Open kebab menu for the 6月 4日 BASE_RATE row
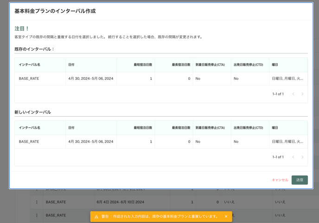319x223 pixels. pyautogui.click(x=37, y=202)
